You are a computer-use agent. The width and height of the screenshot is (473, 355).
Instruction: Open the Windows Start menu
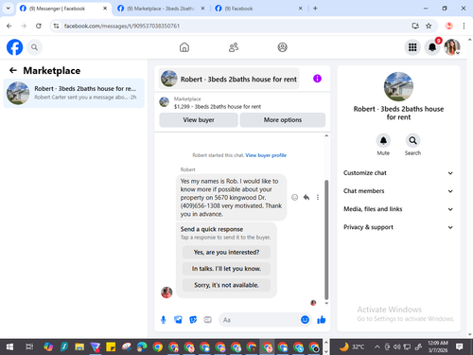pyautogui.click(x=9, y=347)
